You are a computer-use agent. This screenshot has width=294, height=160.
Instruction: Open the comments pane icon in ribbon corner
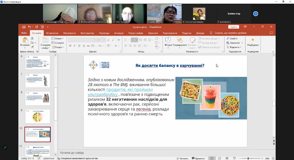point(271,33)
